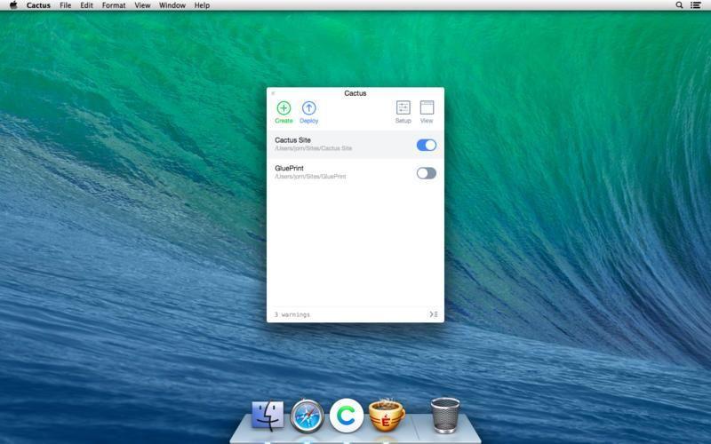Click the '3 warnings' status text

[x=292, y=314]
